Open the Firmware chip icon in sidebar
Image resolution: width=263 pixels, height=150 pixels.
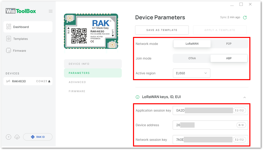8,51
